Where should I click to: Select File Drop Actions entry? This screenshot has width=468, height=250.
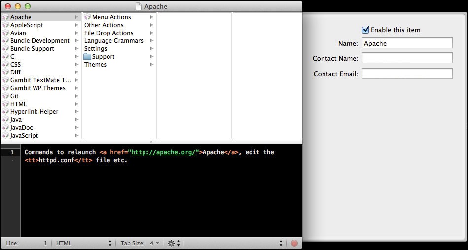[108, 33]
